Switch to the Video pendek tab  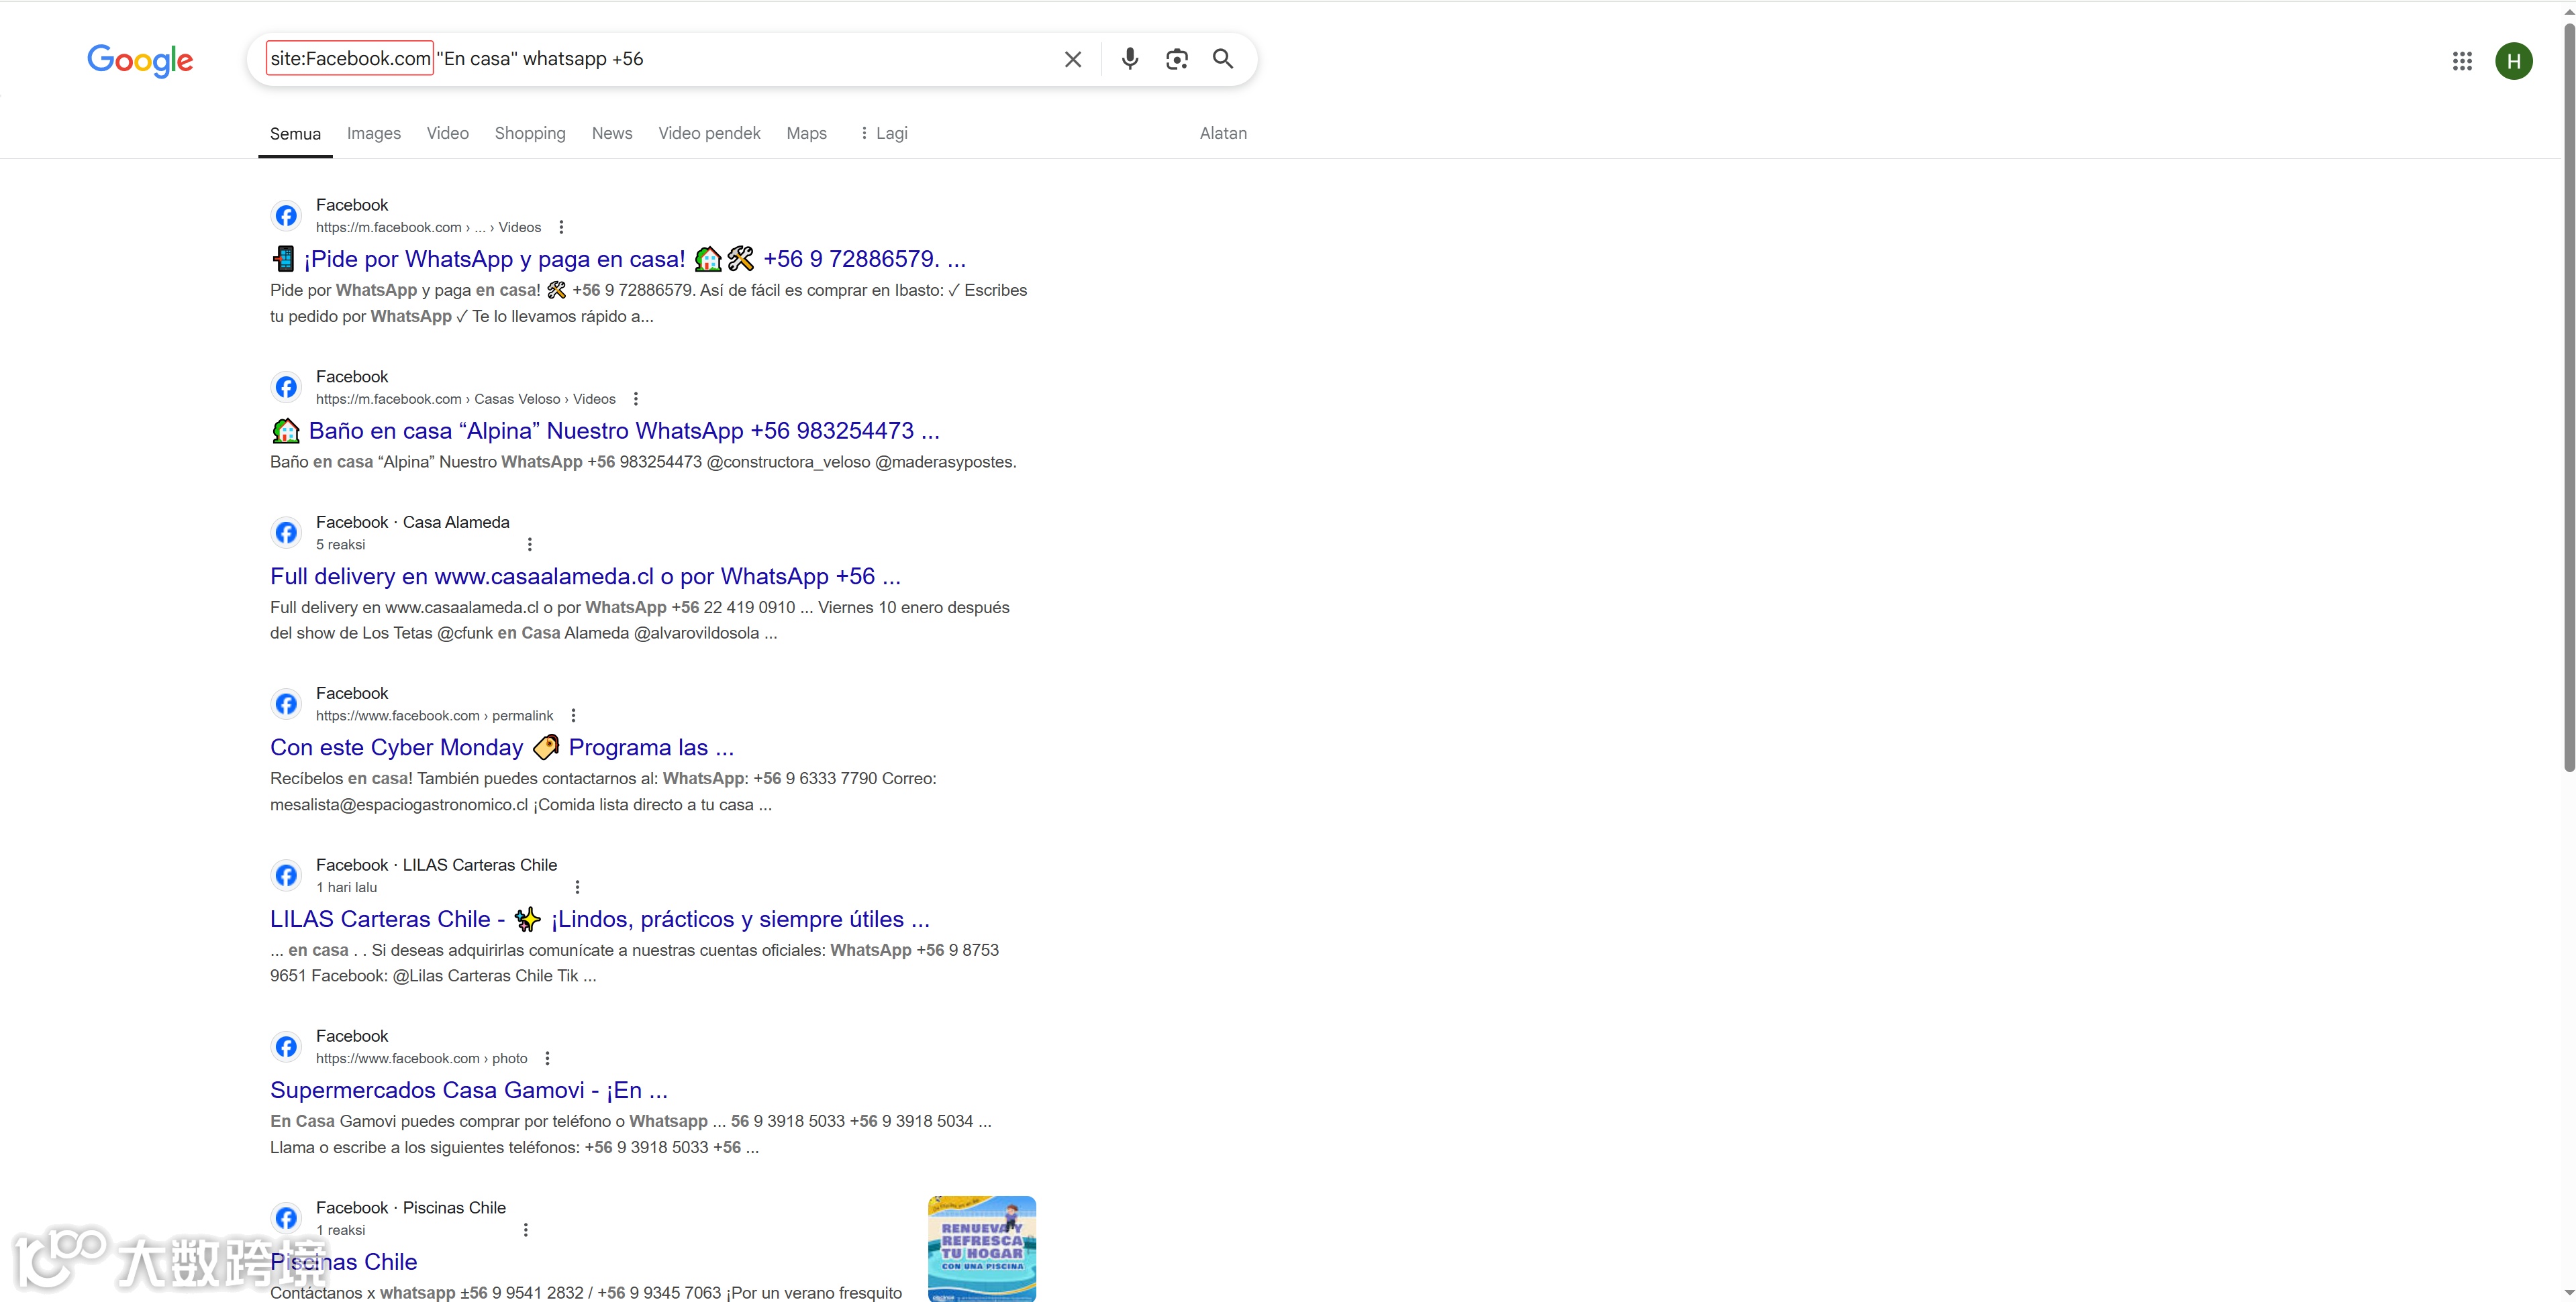pos(708,133)
